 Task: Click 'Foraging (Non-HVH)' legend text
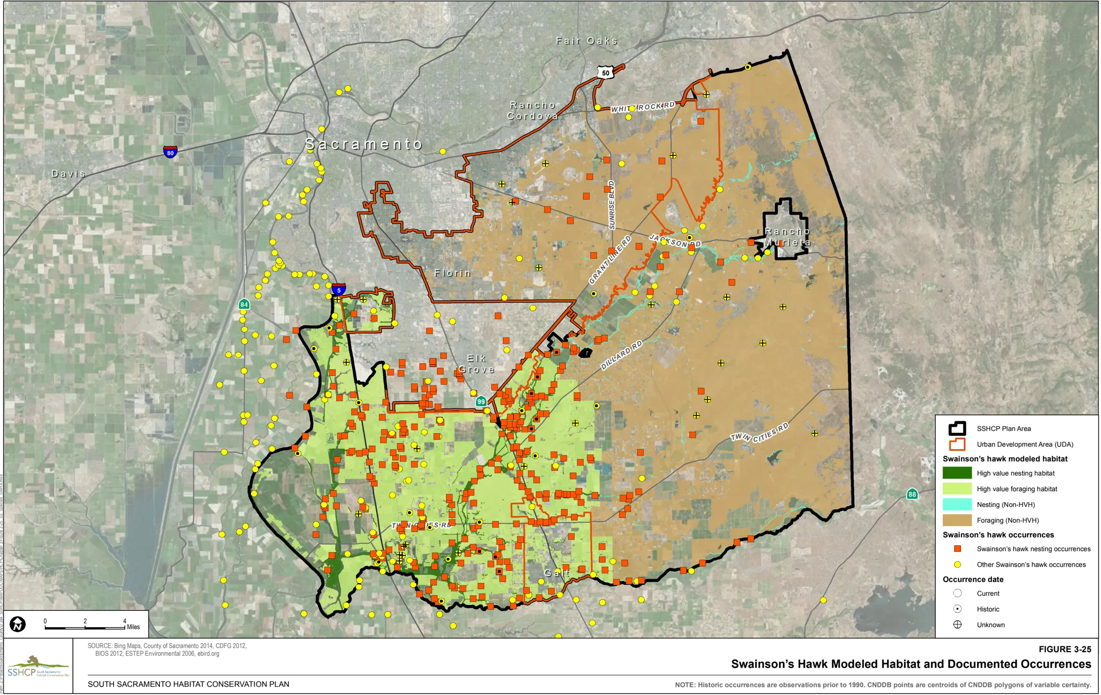point(1008,520)
